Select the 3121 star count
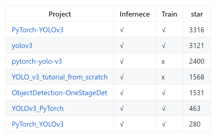Screen dimensions: 217x137 196,45
